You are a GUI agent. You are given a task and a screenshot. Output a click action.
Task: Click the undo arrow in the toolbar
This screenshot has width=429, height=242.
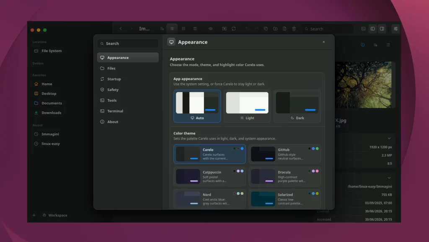click(x=247, y=28)
